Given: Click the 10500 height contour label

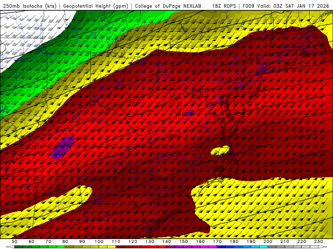Looking at the screenshot, I should (x=97, y=219).
